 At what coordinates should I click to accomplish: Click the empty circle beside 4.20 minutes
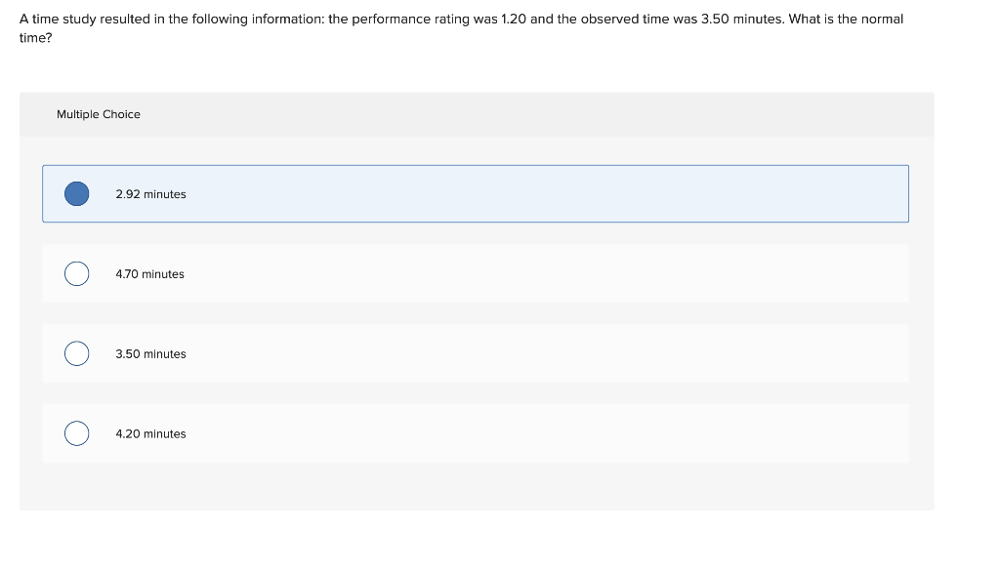[76, 432]
